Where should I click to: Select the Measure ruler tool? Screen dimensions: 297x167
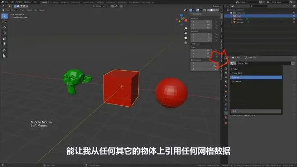[x=4, y=56]
